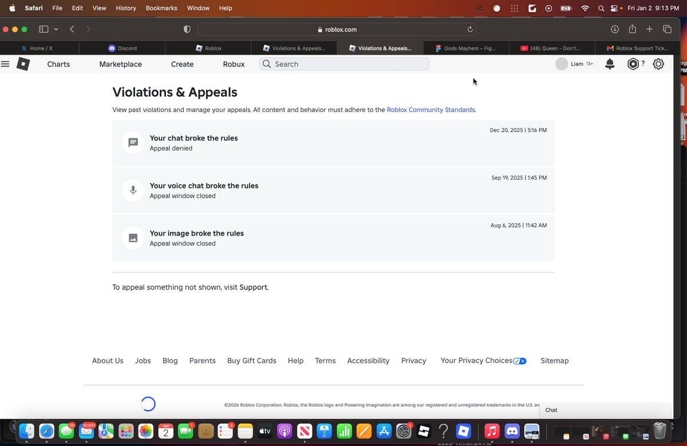Viewport: 687px width, 446px height.
Task: Click the Roblox logo home icon
Action: coord(23,64)
